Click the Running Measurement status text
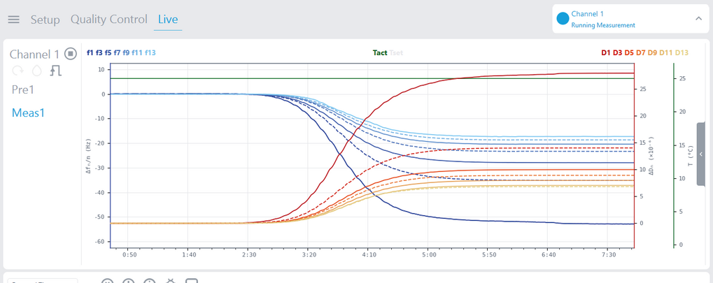The width and height of the screenshot is (713, 283). tap(603, 25)
